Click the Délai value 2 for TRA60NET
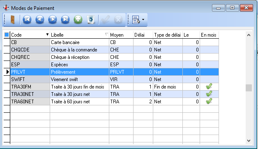 143,102
